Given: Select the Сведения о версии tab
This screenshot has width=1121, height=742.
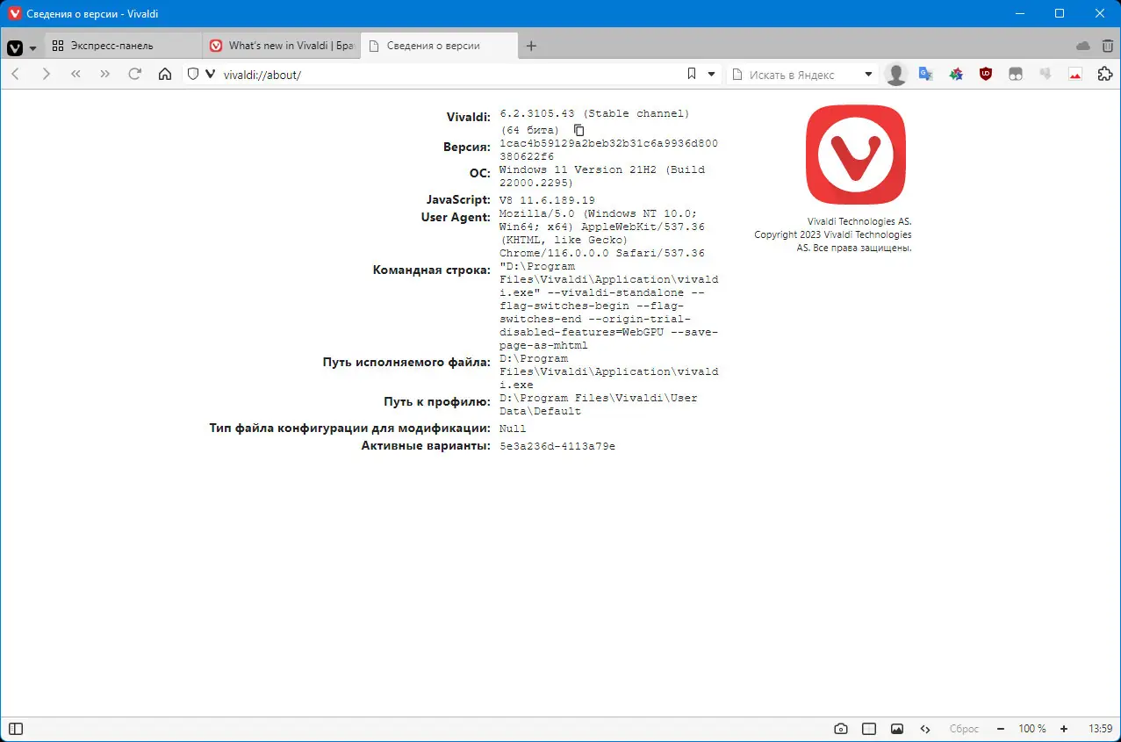Looking at the screenshot, I should 439,46.
